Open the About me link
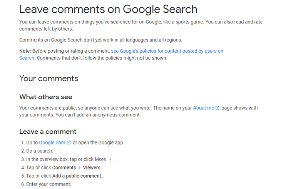The width and height of the screenshot is (281, 189). click(203, 108)
